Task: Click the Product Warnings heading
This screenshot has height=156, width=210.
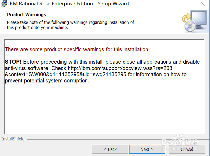Action: 26,14
